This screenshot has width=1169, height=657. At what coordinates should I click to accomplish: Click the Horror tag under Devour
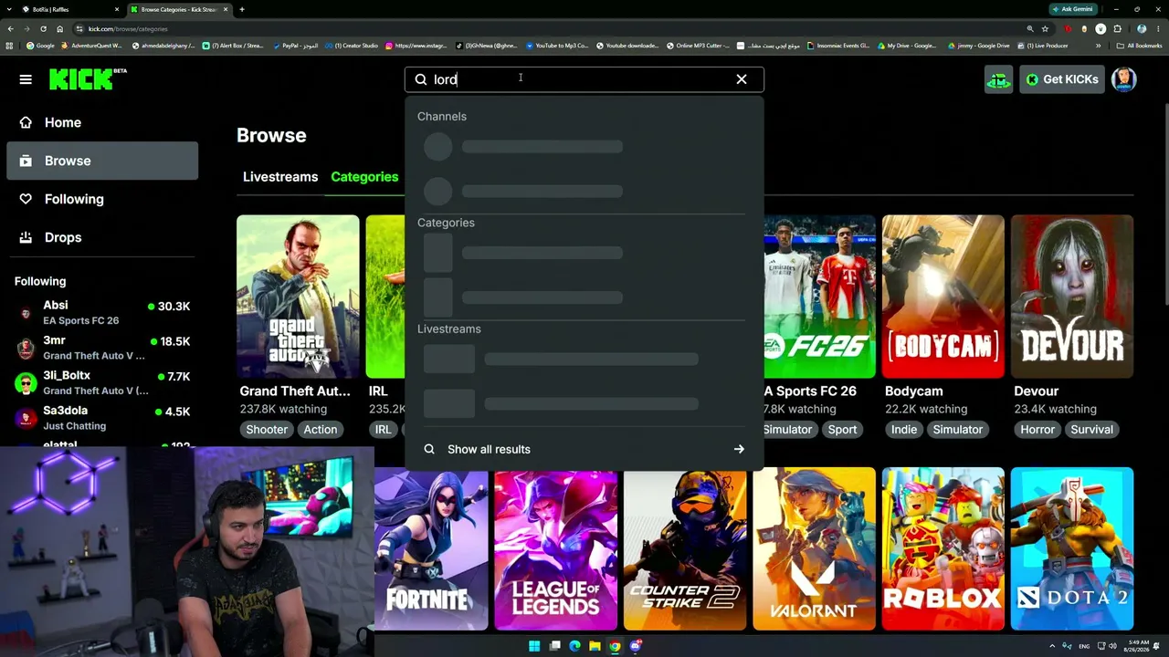click(1037, 430)
